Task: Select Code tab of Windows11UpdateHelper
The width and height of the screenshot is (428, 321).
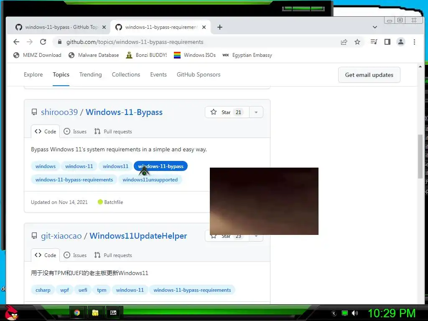Action: (45, 255)
